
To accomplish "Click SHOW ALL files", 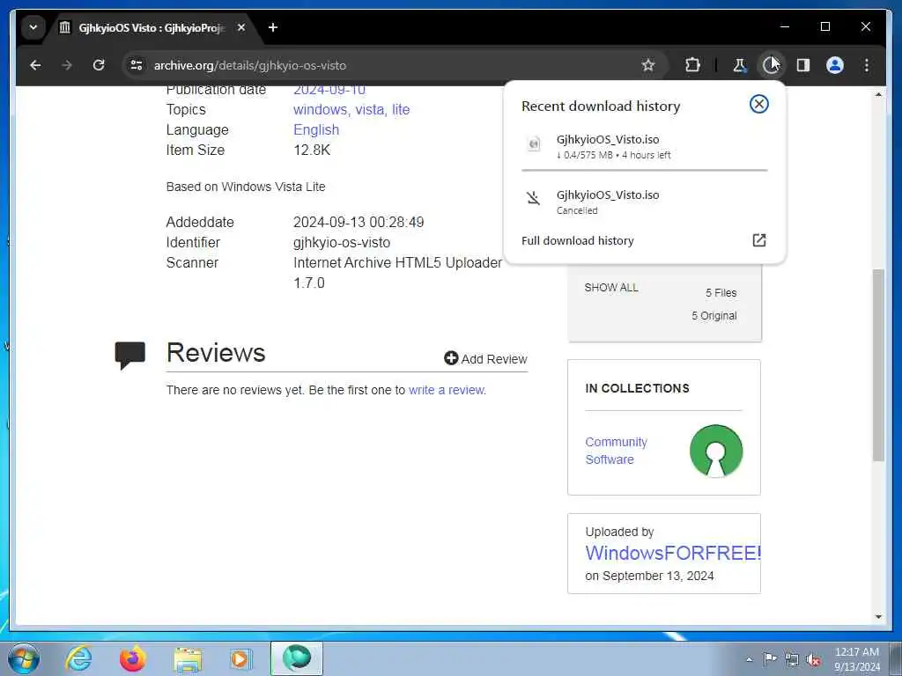I will 611,288.
